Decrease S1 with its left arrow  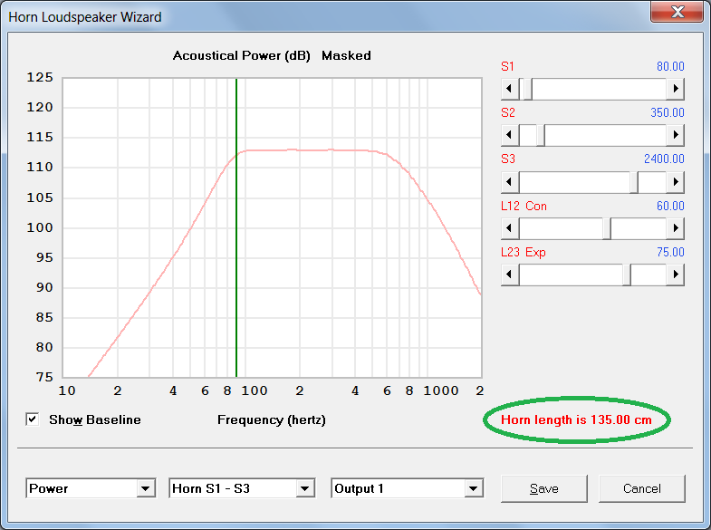[510, 89]
